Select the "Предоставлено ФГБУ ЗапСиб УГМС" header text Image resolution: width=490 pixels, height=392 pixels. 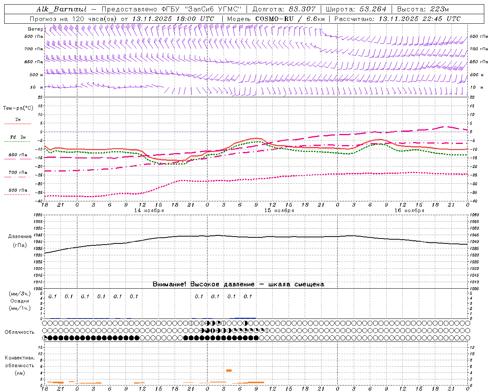[171, 9]
